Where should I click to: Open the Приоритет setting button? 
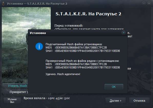coord(15,92)
